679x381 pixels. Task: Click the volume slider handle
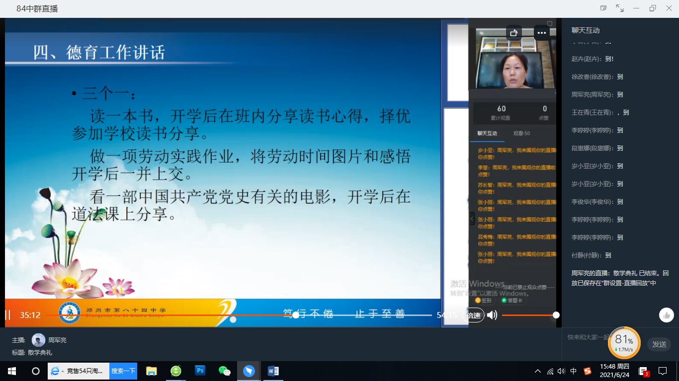click(x=556, y=315)
